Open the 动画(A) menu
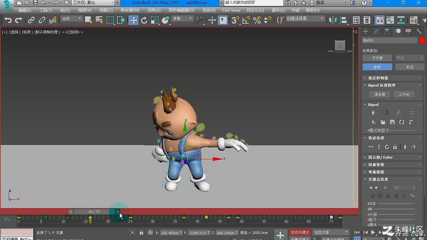427x240 pixels. pyautogui.click(x=154, y=10)
